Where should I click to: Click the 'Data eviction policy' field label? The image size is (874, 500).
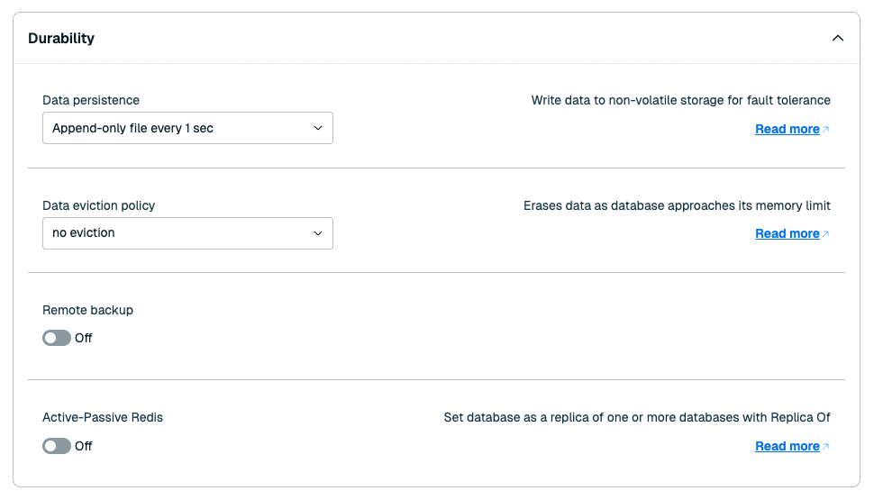click(x=98, y=205)
